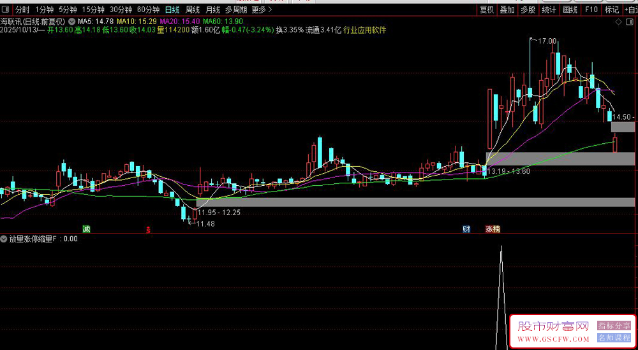This screenshot has width=638, height=350.
Task: Click the 行业应用软件 industry link
Action: pyautogui.click(x=365, y=30)
